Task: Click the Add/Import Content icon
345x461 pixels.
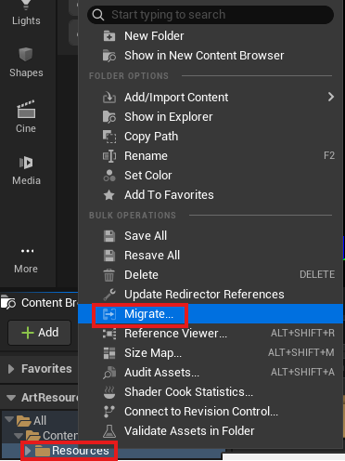Action: (109, 98)
